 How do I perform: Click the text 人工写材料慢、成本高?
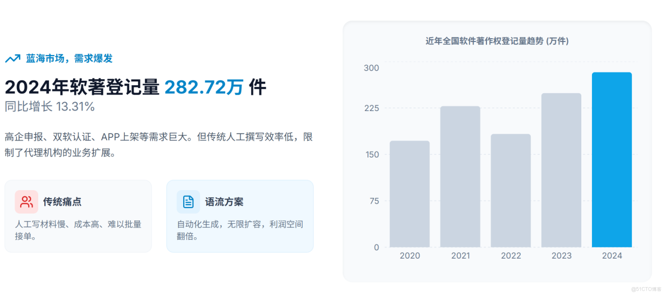click(79, 231)
